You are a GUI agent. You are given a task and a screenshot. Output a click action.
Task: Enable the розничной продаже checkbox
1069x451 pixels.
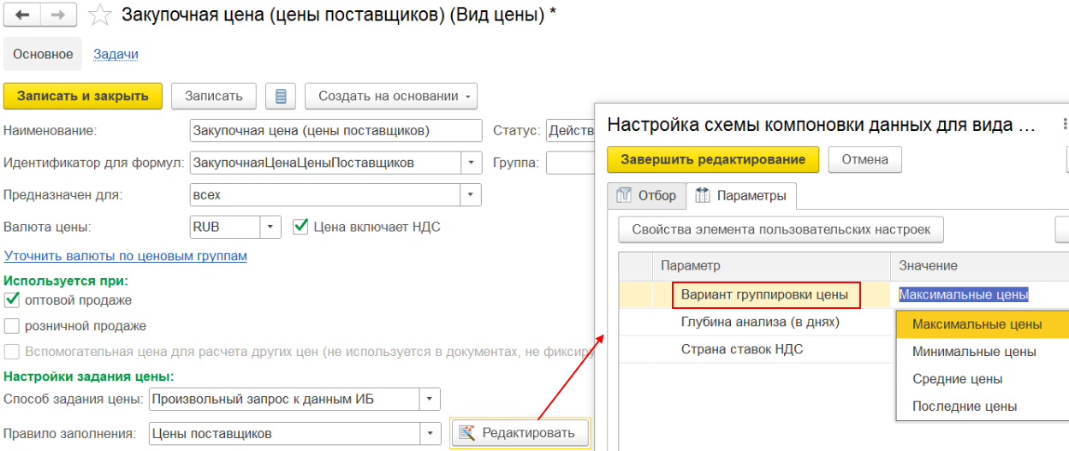12,326
